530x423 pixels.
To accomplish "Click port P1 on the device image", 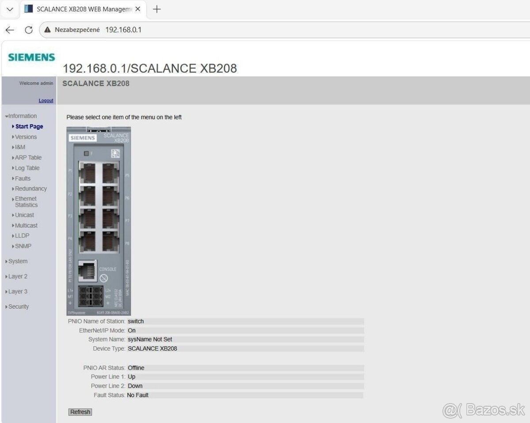I will pyautogui.click(x=87, y=172).
